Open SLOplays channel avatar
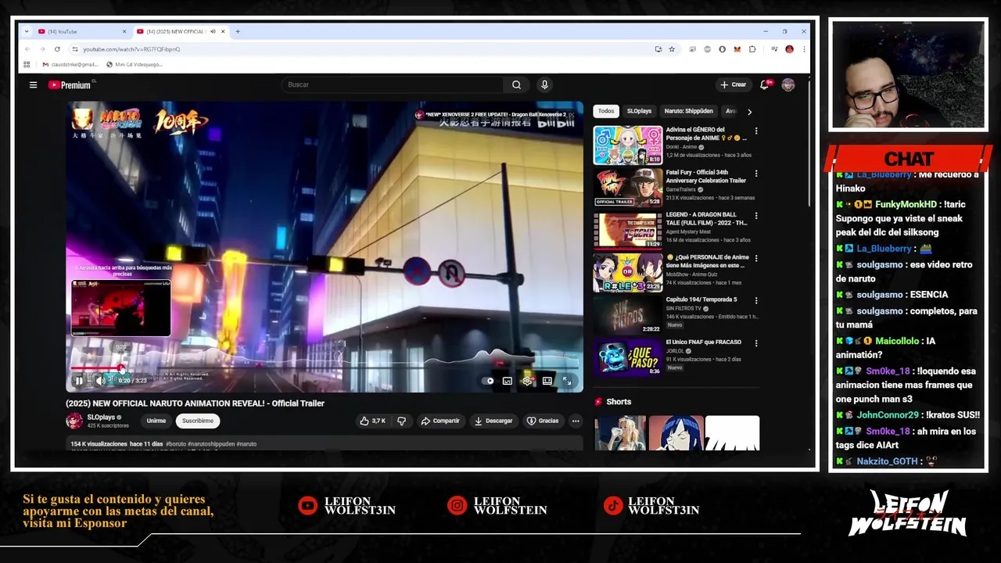Image resolution: width=1001 pixels, height=563 pixels. coord(74,421)
